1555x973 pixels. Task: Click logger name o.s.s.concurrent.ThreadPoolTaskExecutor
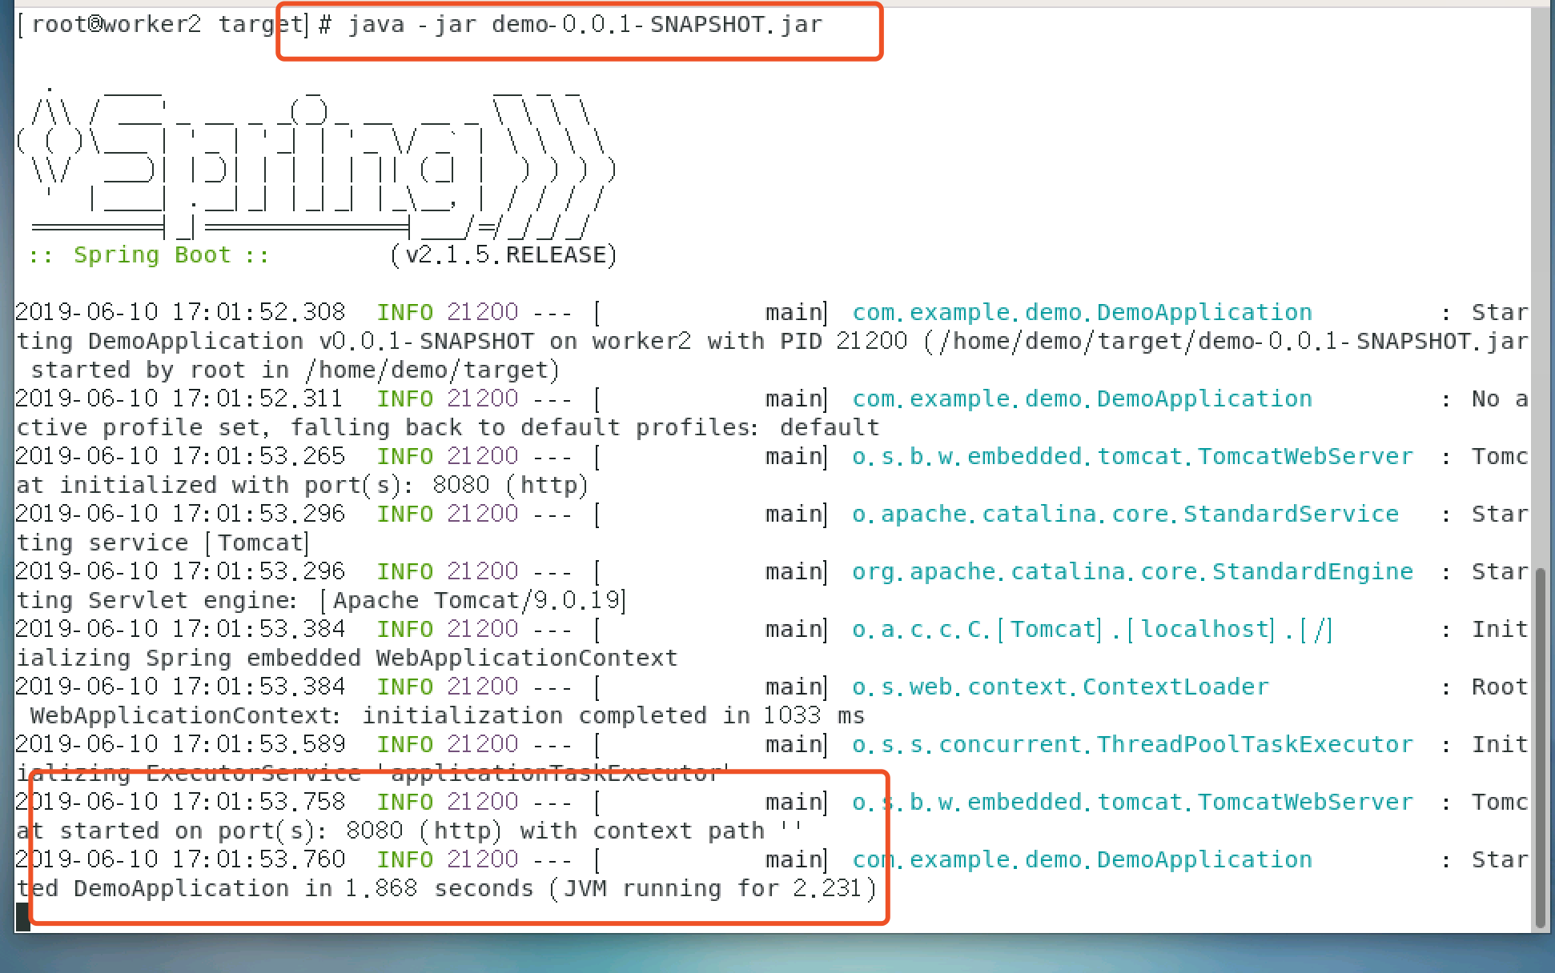pos(1132,744)
